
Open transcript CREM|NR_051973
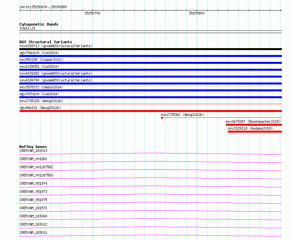33,192
